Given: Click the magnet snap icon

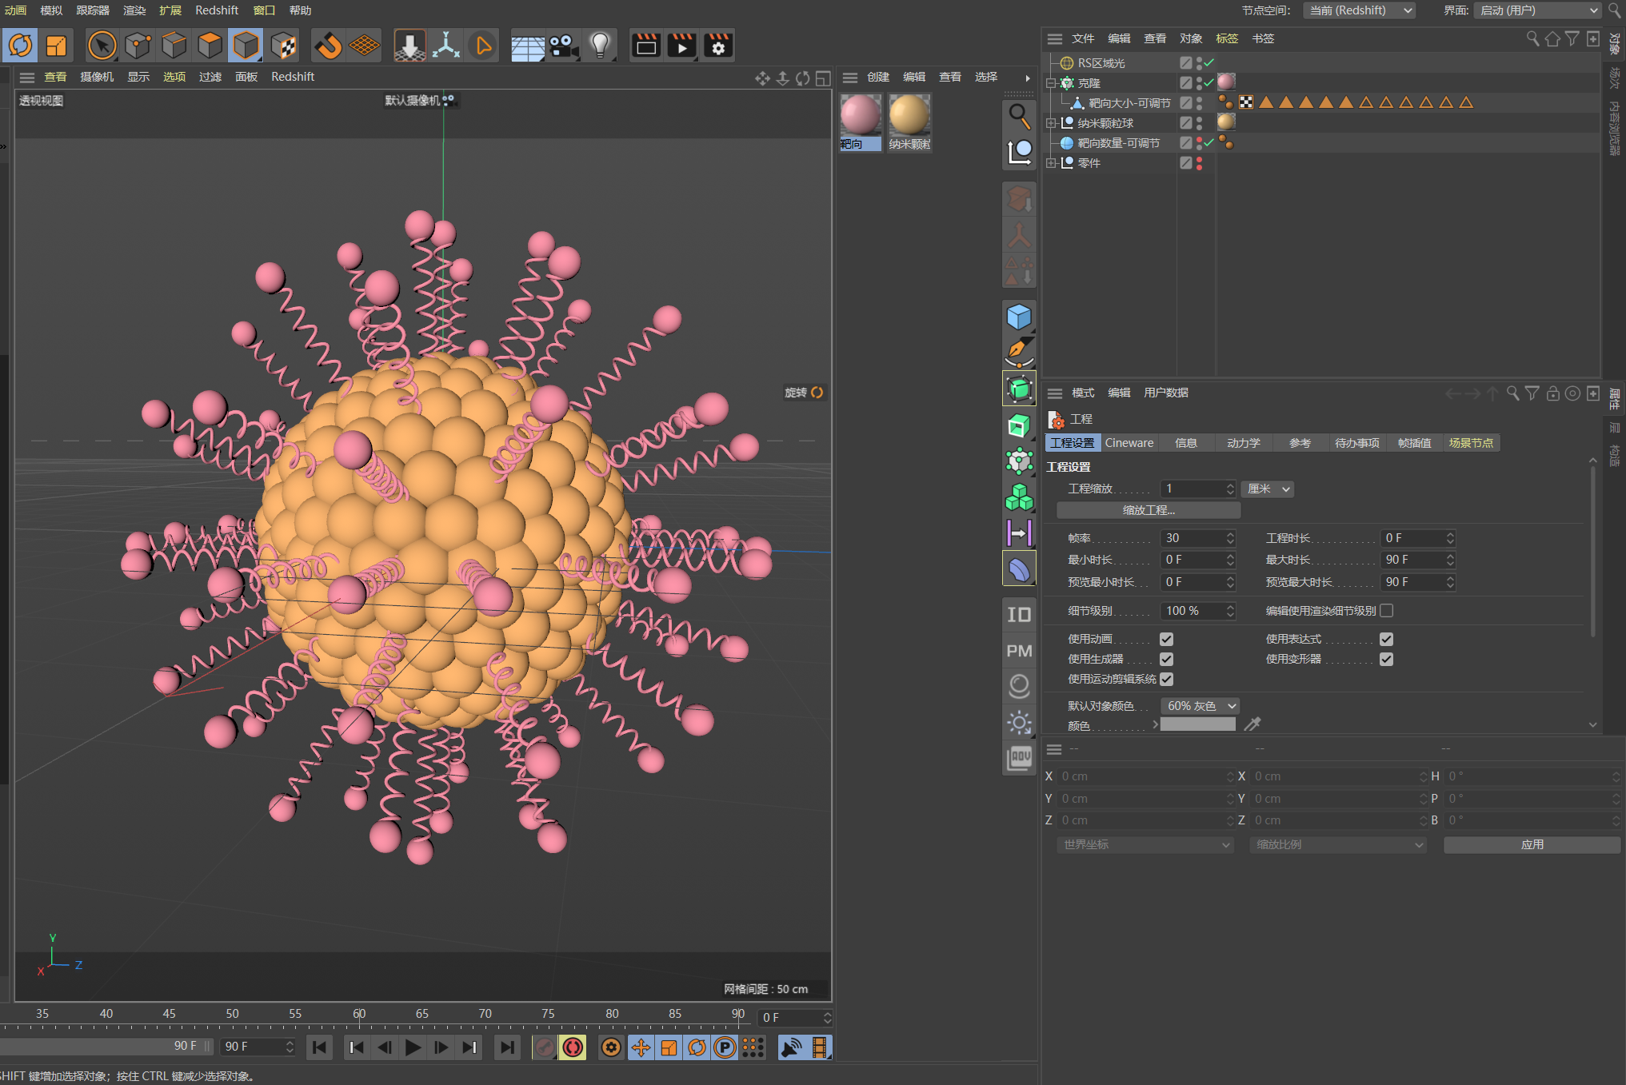Looking at the screenshot, I should (x=328, y=46).
